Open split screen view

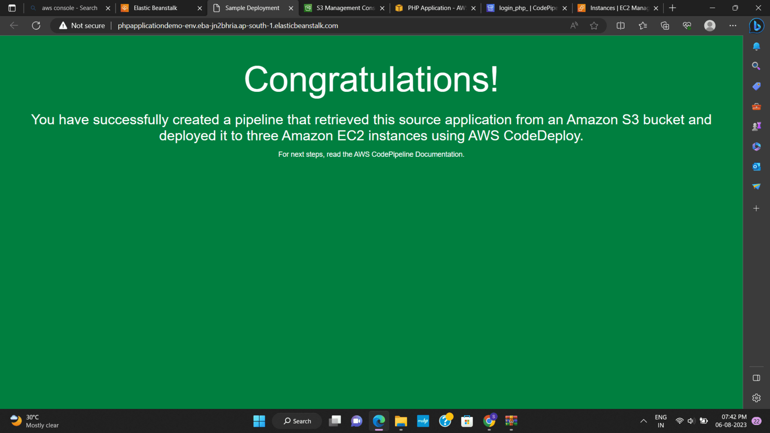pyautogui.click(x=620, y=25)
